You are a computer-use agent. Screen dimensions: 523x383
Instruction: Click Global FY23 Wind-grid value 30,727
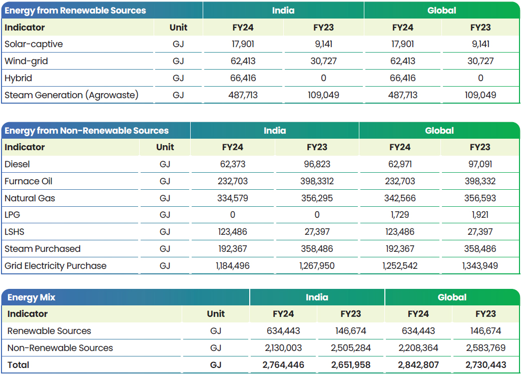tap(480, 61)
